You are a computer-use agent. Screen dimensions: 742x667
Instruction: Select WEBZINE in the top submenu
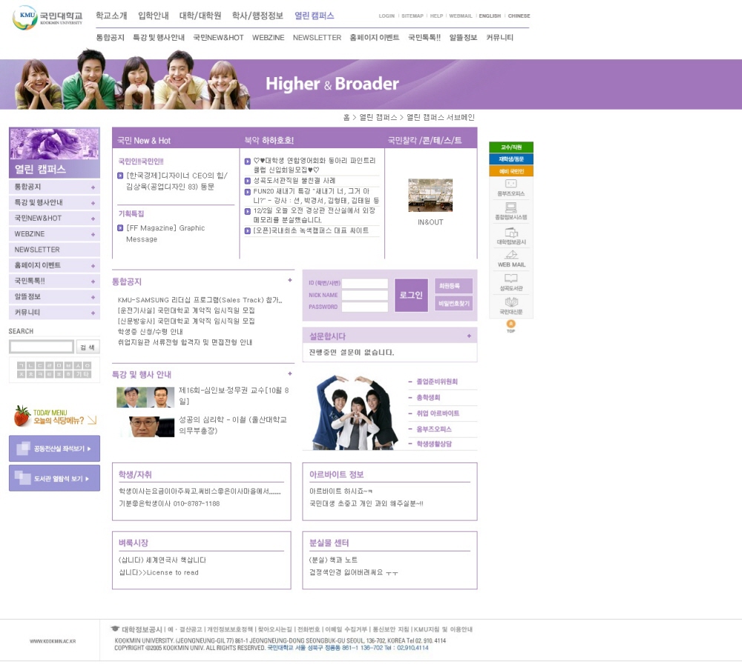268,38
